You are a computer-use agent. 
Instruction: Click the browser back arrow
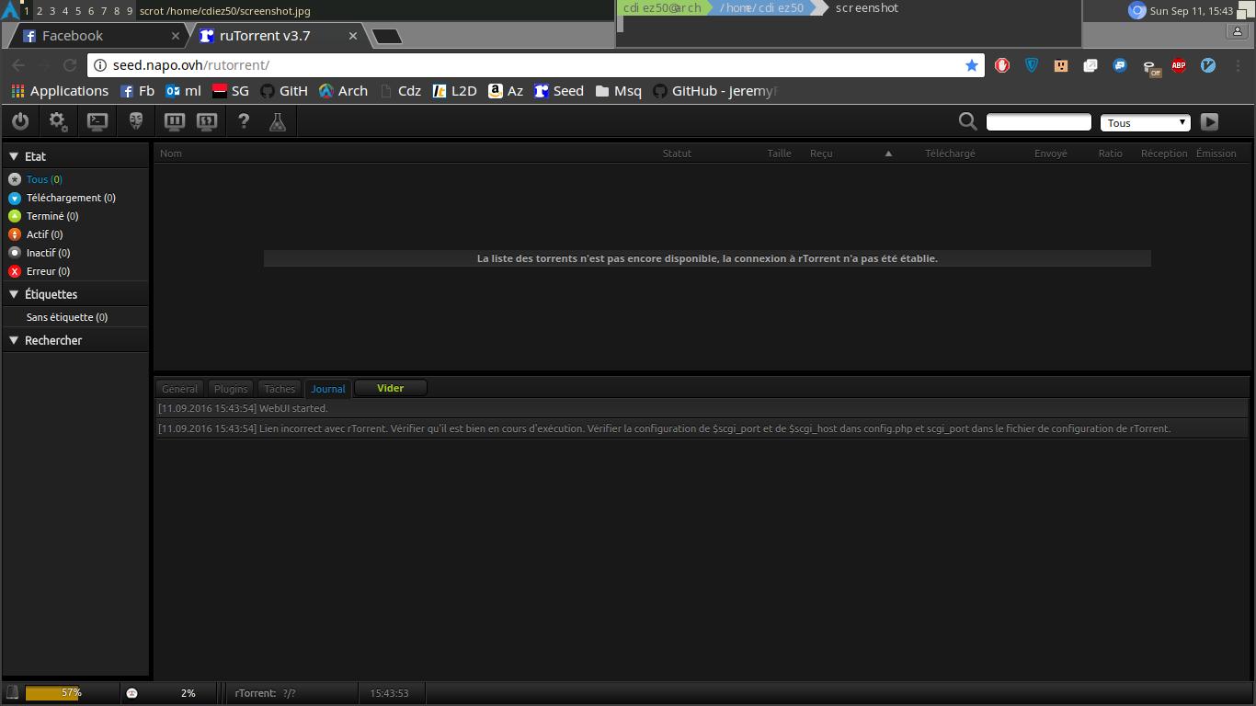[x=18, y=65]
